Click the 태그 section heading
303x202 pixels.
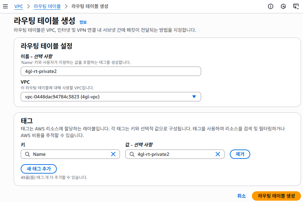[27, 121]
